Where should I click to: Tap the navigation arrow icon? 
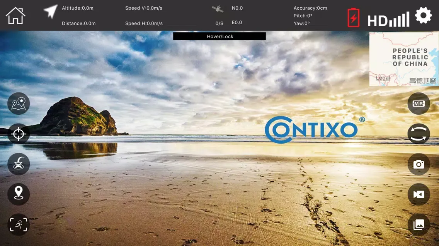(51, 12)
